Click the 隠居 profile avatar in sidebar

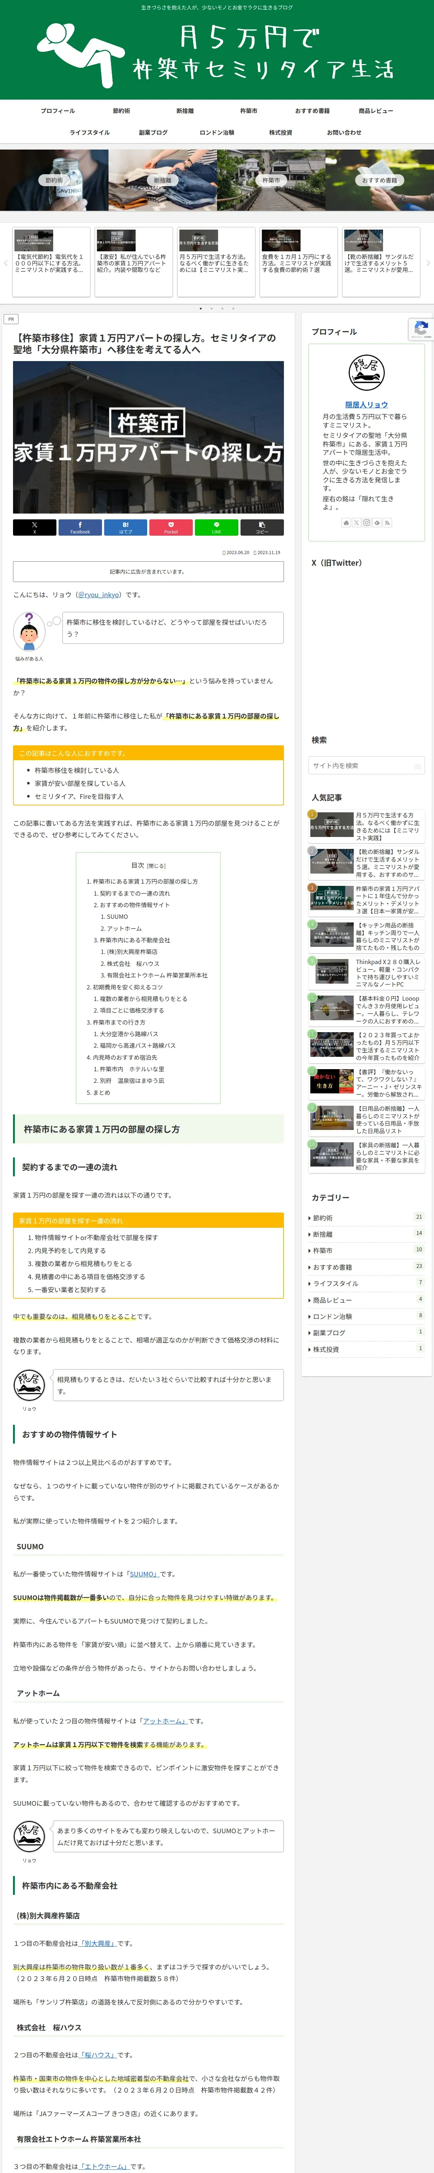(x=367, y=373)
